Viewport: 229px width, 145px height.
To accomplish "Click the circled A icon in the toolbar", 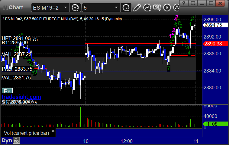I will 176,8.
